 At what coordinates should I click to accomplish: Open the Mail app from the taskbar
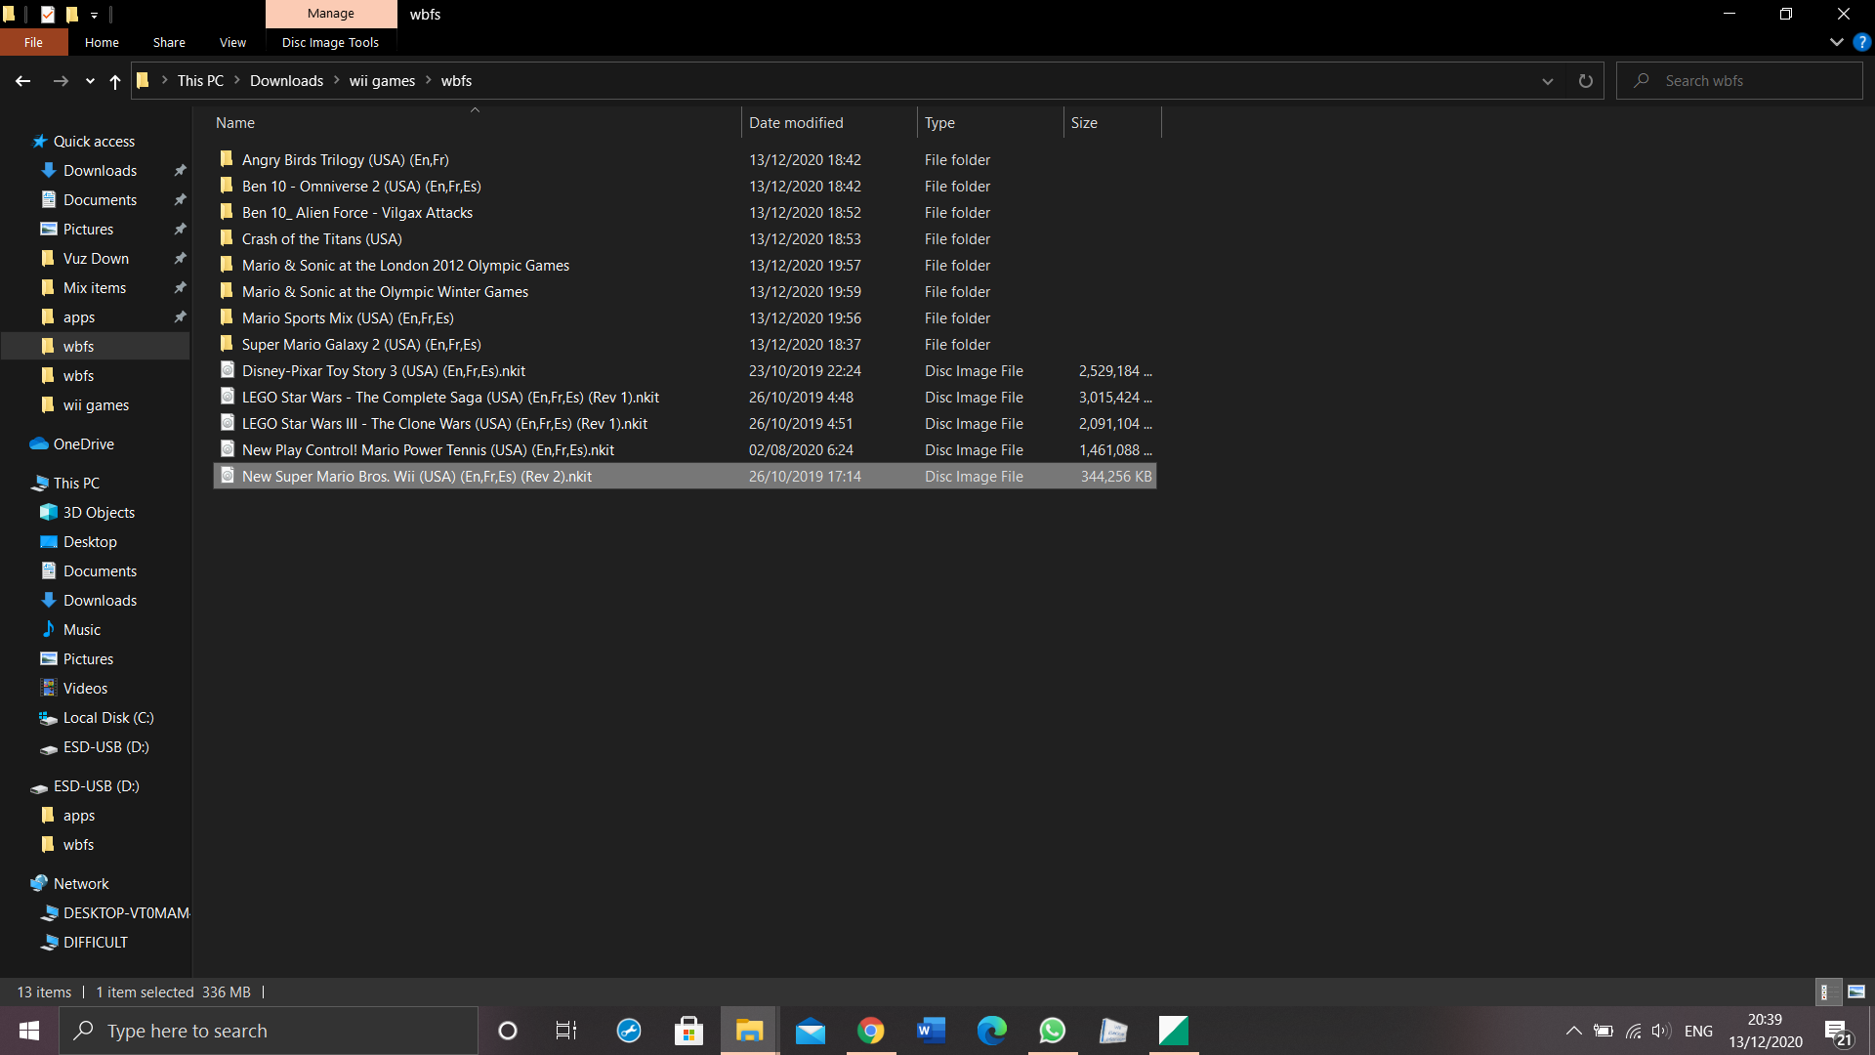(x=811, y=1031)
